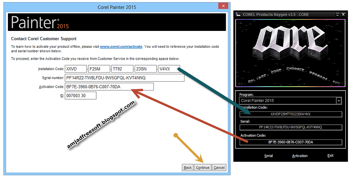This screenshot has height=179, width=353.
Task: Expand the Program dropdown in the keygen
Action: click(x=339, y=101)
